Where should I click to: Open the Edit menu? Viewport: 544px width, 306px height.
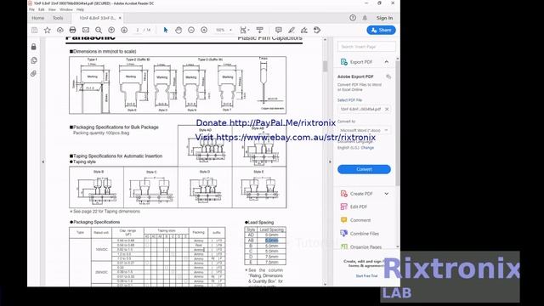coord(42,9)
